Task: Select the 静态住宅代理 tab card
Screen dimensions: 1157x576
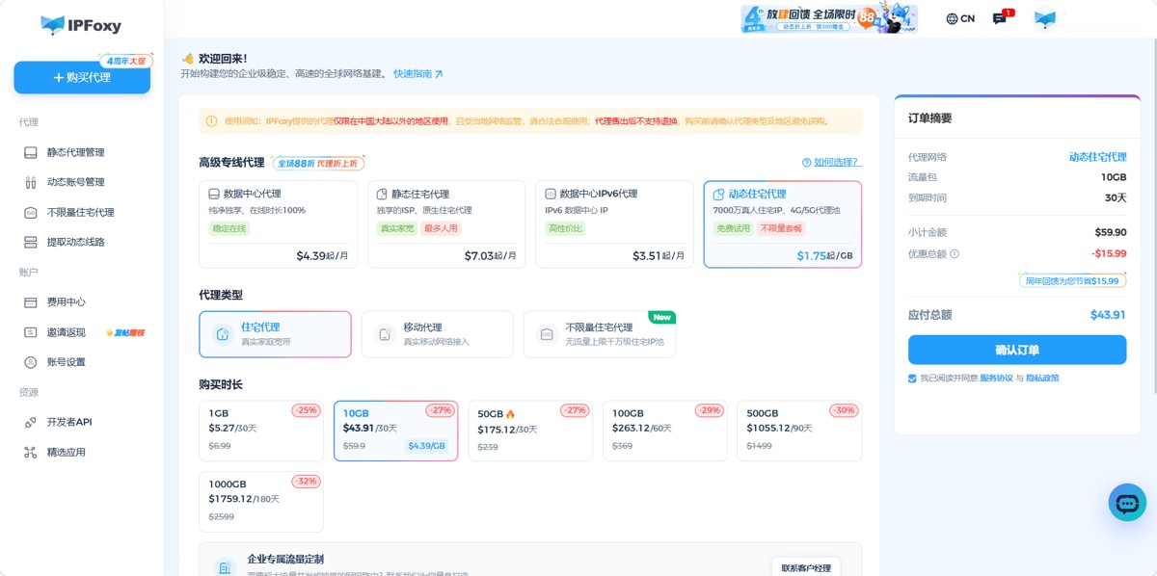Action: click(446, 224)
